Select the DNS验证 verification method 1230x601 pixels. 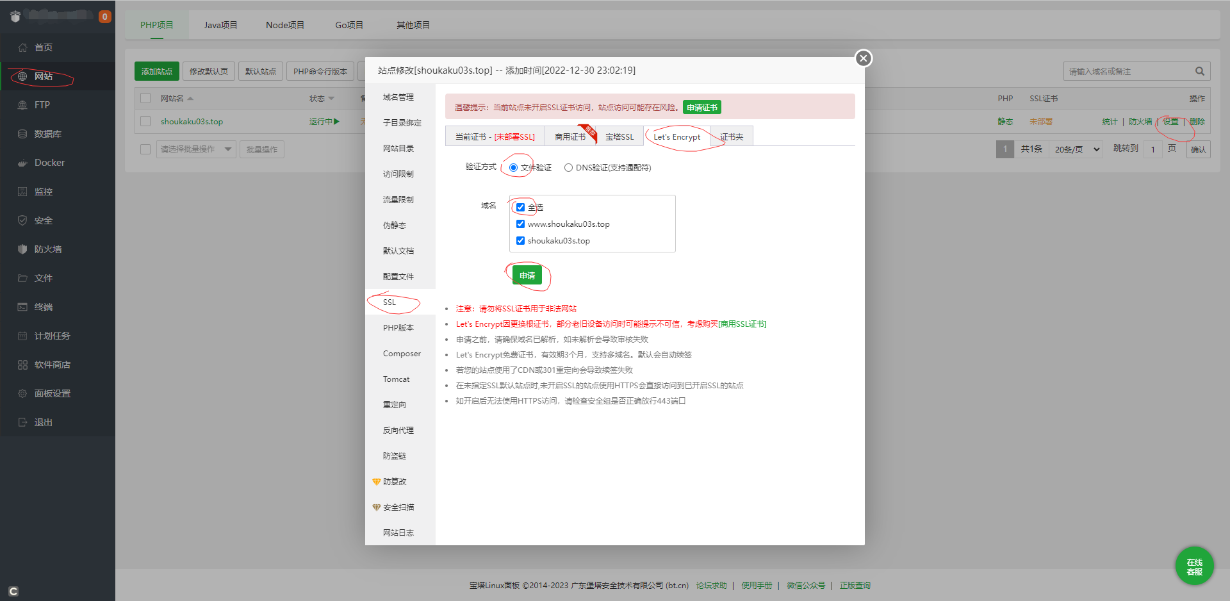point(568,167)
